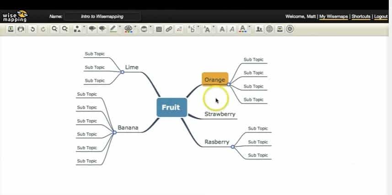The image size is (392, 195).
Task: Toggle italic text formatting
Action: pyautogui.click(x=232, y=29)
